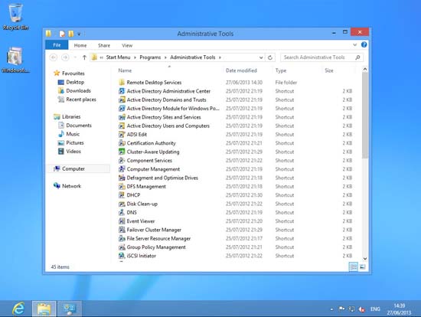Open Network in navigation pane
Screen dimensions: 421x317
click(71, 186)
